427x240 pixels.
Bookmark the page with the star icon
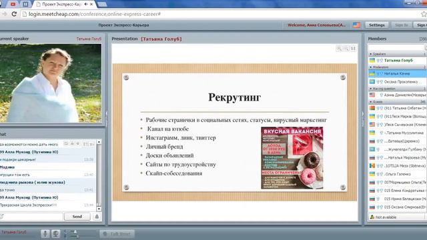[x=424, y=14]
